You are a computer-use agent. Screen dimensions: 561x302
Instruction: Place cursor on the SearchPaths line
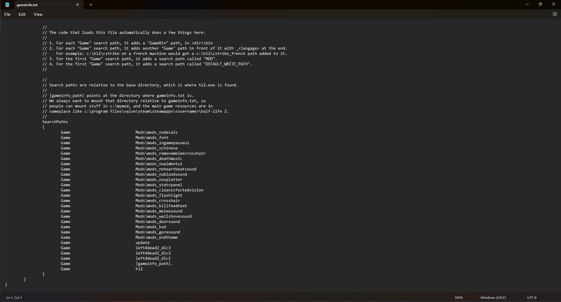pos(55,122)
